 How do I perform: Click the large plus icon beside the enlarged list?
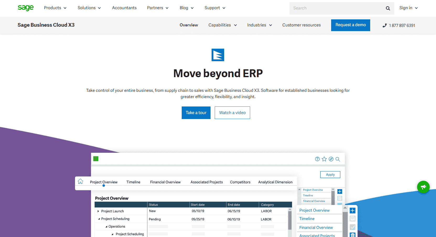click(x=353, y=211)
